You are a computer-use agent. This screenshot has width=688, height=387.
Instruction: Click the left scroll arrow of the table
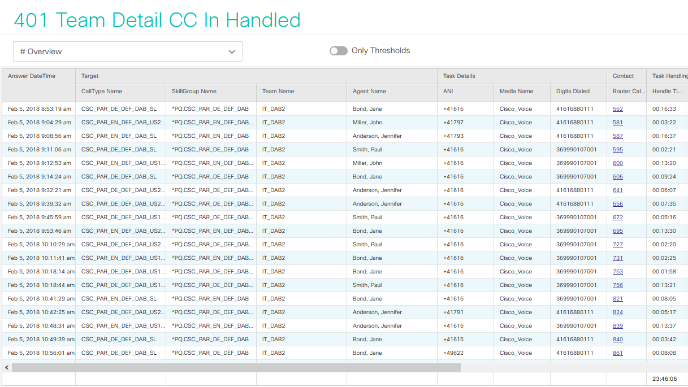6,367
